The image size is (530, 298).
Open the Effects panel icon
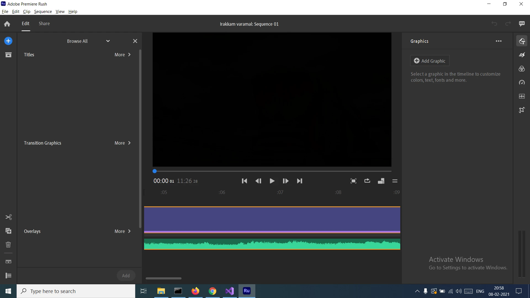(522, 55)
